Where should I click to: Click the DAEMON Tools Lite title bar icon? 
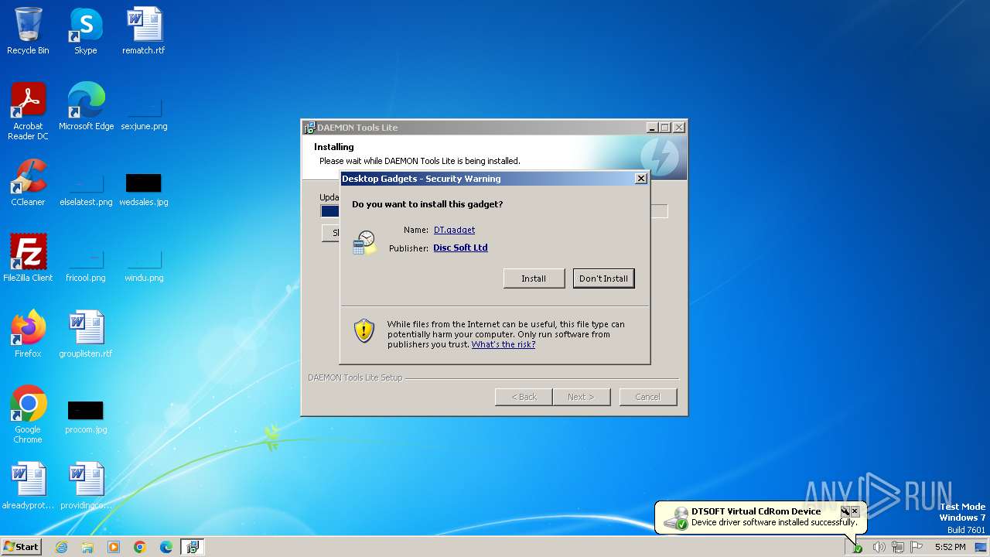(x=309, y=128)
